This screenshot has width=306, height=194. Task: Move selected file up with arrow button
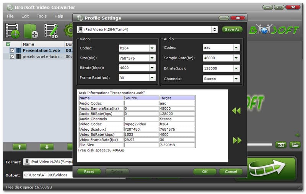click(22, 147)
